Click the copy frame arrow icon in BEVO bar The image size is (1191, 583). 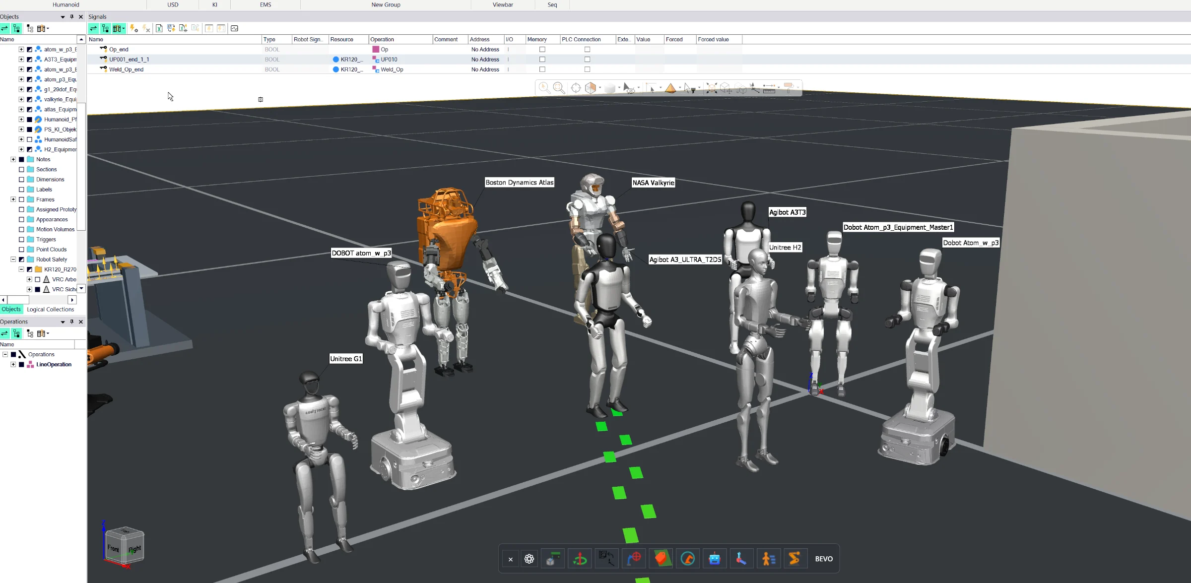pyautogui.click(x=606, y=559)
